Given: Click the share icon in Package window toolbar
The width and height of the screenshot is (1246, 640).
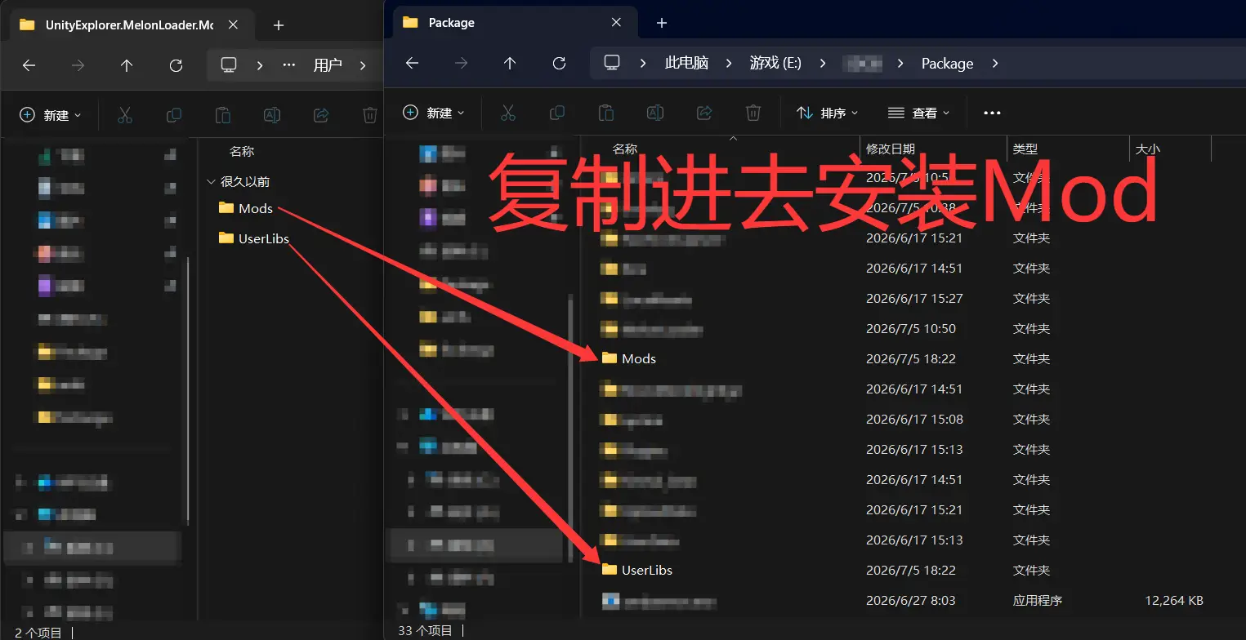Looking at the screenshot, I should [x=704, y=113].
